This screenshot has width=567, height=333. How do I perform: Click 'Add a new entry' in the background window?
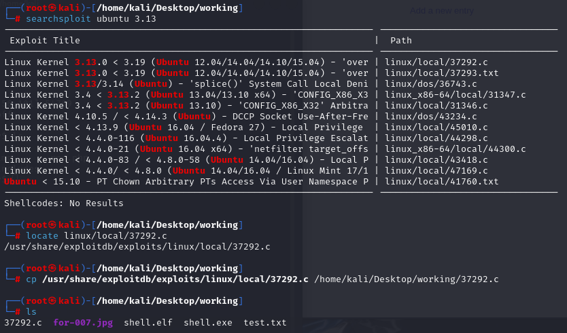[x=441, y=11]
